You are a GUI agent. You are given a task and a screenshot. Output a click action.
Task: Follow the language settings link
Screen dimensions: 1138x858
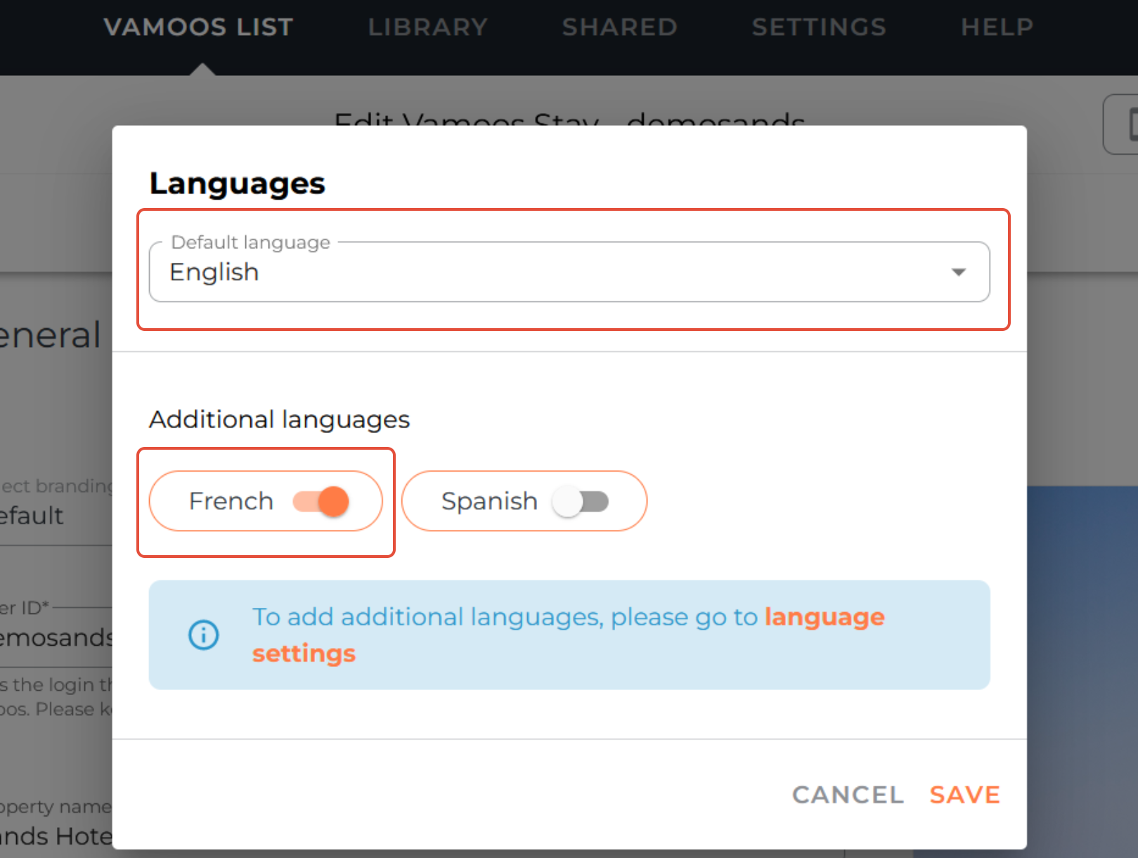click(x=824, y=617)
